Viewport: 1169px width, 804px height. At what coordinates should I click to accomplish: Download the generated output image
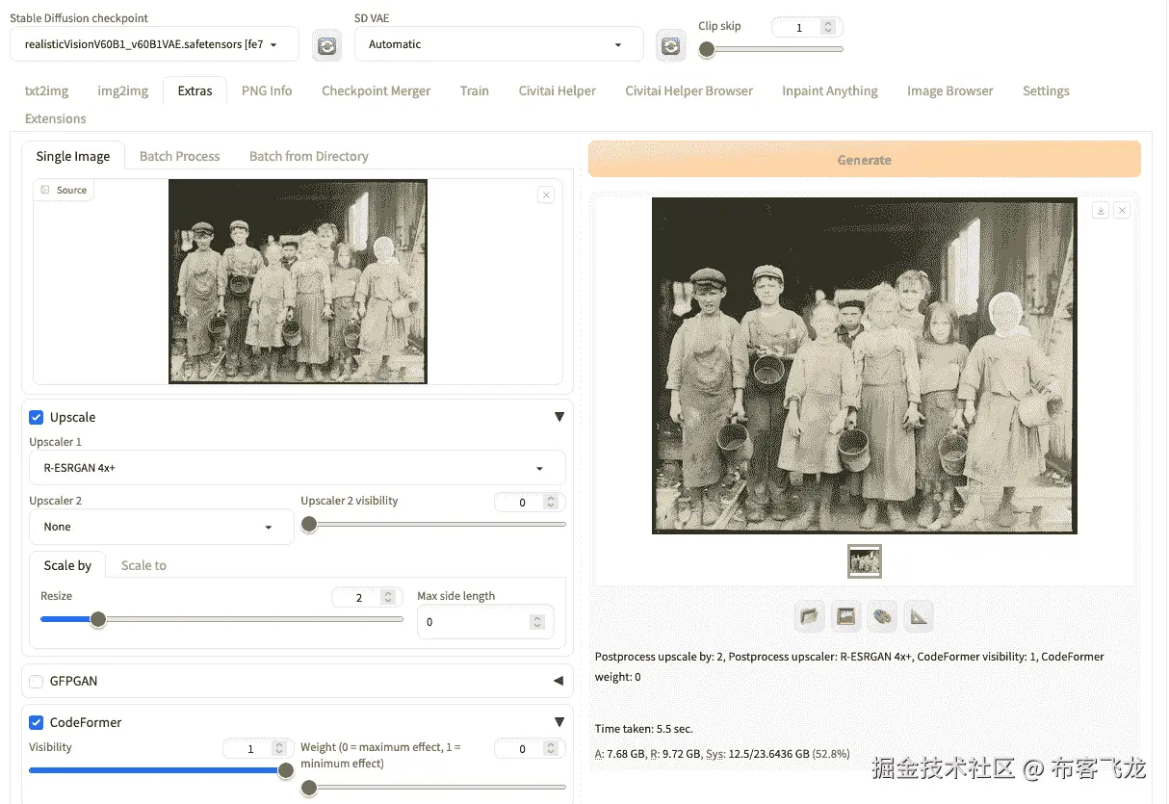coord(1101,211)
